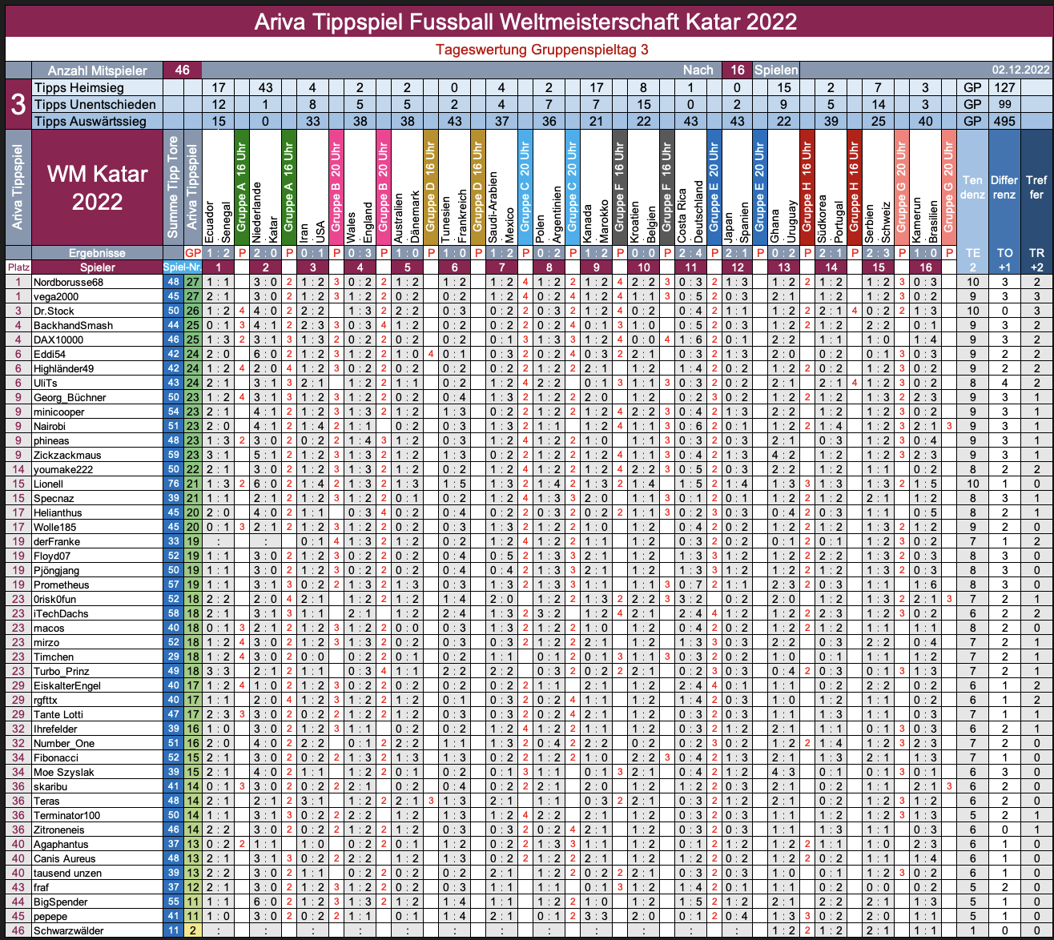Select the Treffer column header
1054x940 pixels.
click(x=1036, y=187)
